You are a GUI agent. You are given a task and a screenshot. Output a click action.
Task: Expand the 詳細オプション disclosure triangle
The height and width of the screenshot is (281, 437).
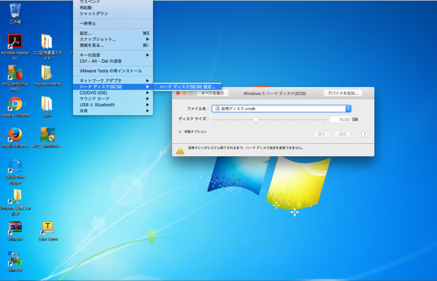click(181, 132)
